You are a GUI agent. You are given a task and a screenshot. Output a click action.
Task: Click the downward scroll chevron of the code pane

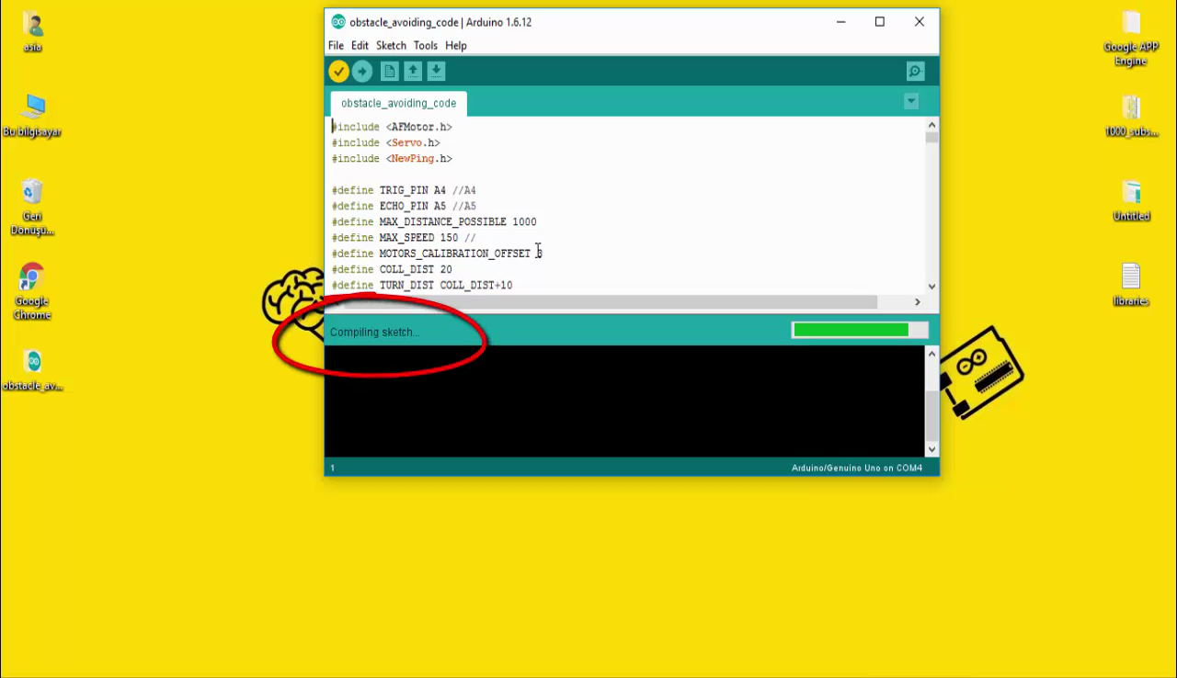(x=931, y=286)
